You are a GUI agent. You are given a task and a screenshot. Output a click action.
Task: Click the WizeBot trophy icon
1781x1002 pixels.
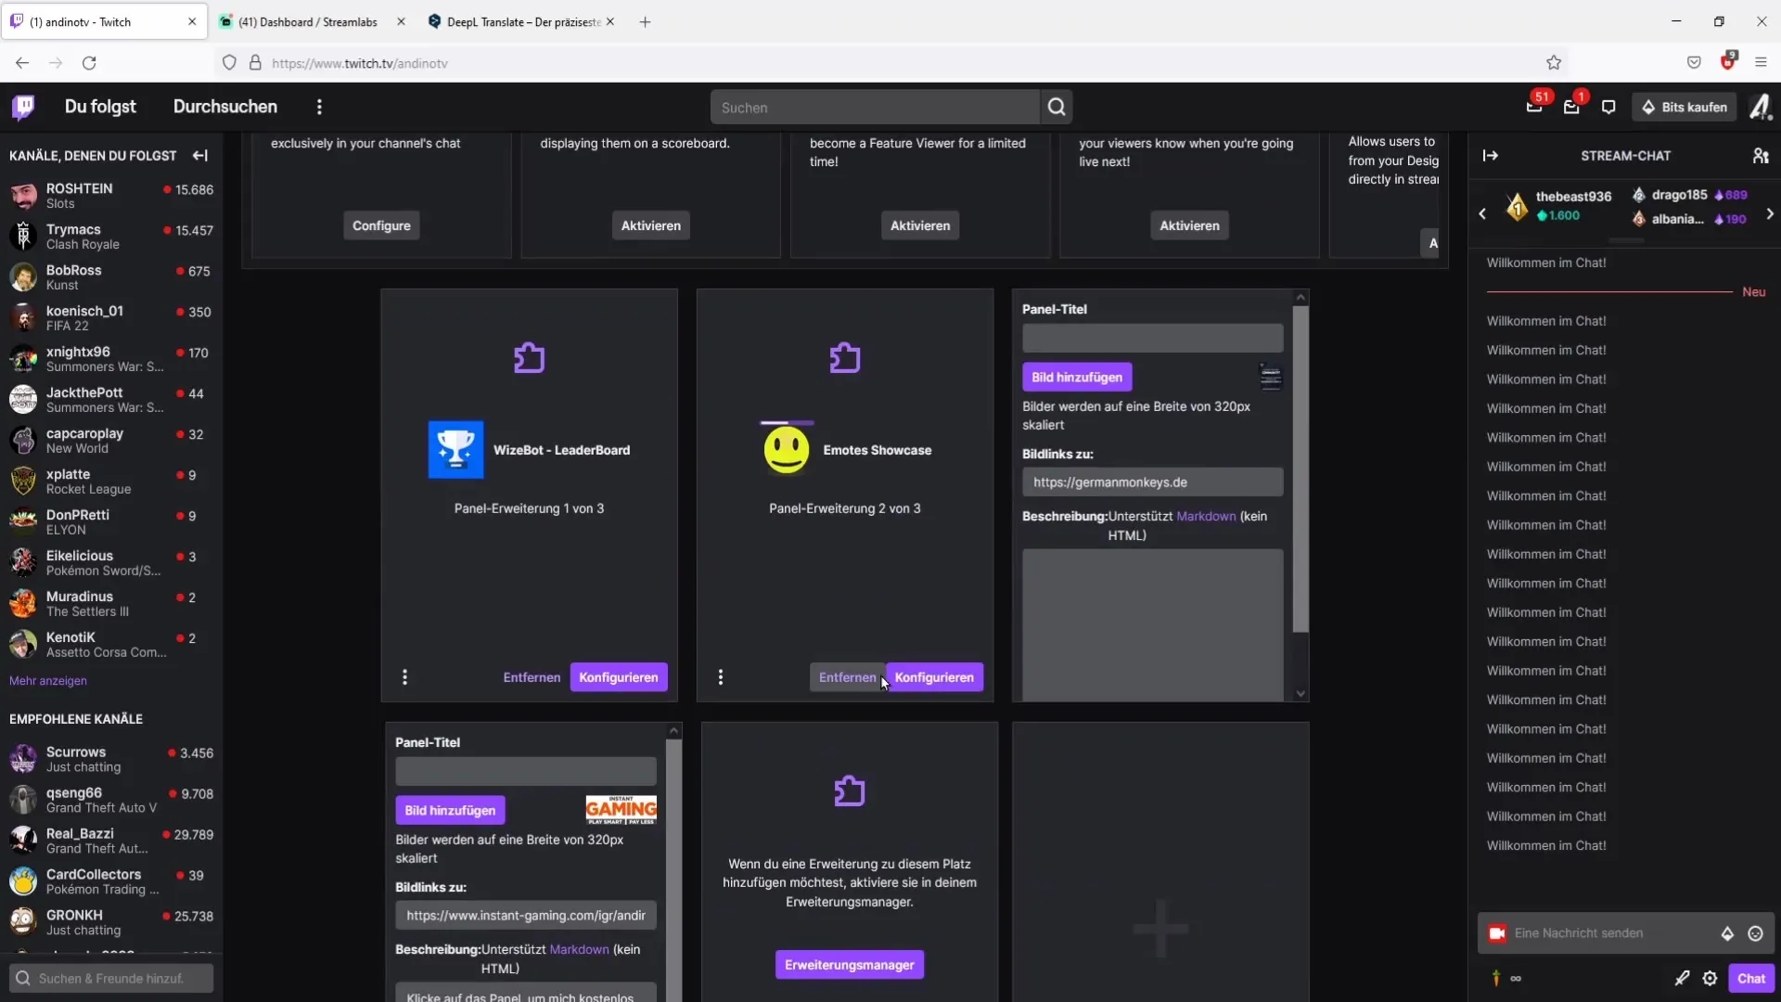tap(455, 450)
